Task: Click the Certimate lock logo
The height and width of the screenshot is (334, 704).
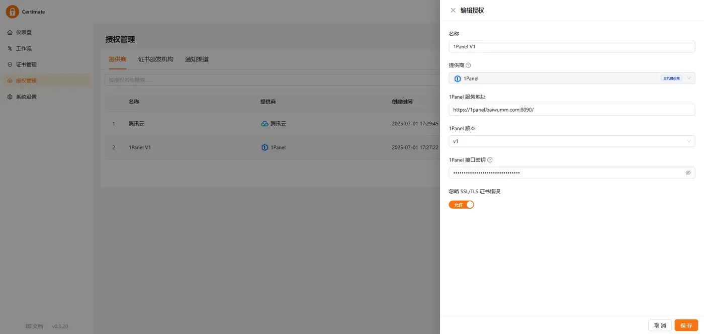Action: click(12, 12)
